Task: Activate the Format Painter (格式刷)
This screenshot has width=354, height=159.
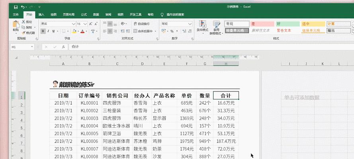Action: point(28,33)
